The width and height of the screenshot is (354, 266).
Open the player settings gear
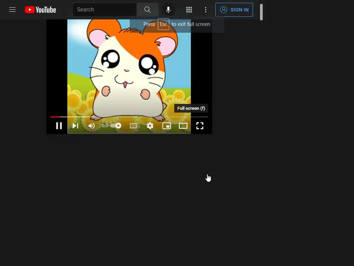(x=150, y=126)
